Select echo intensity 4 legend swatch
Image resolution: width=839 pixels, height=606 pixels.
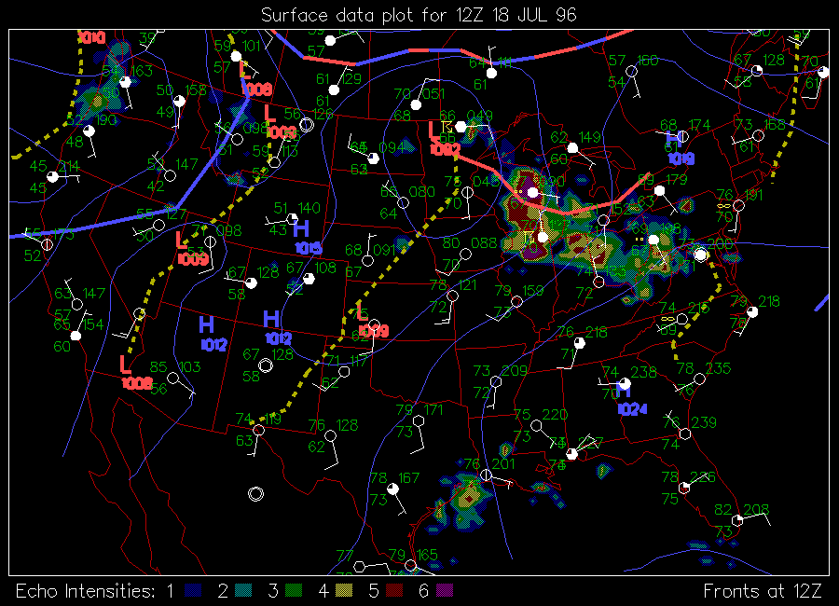coord(344,591)
